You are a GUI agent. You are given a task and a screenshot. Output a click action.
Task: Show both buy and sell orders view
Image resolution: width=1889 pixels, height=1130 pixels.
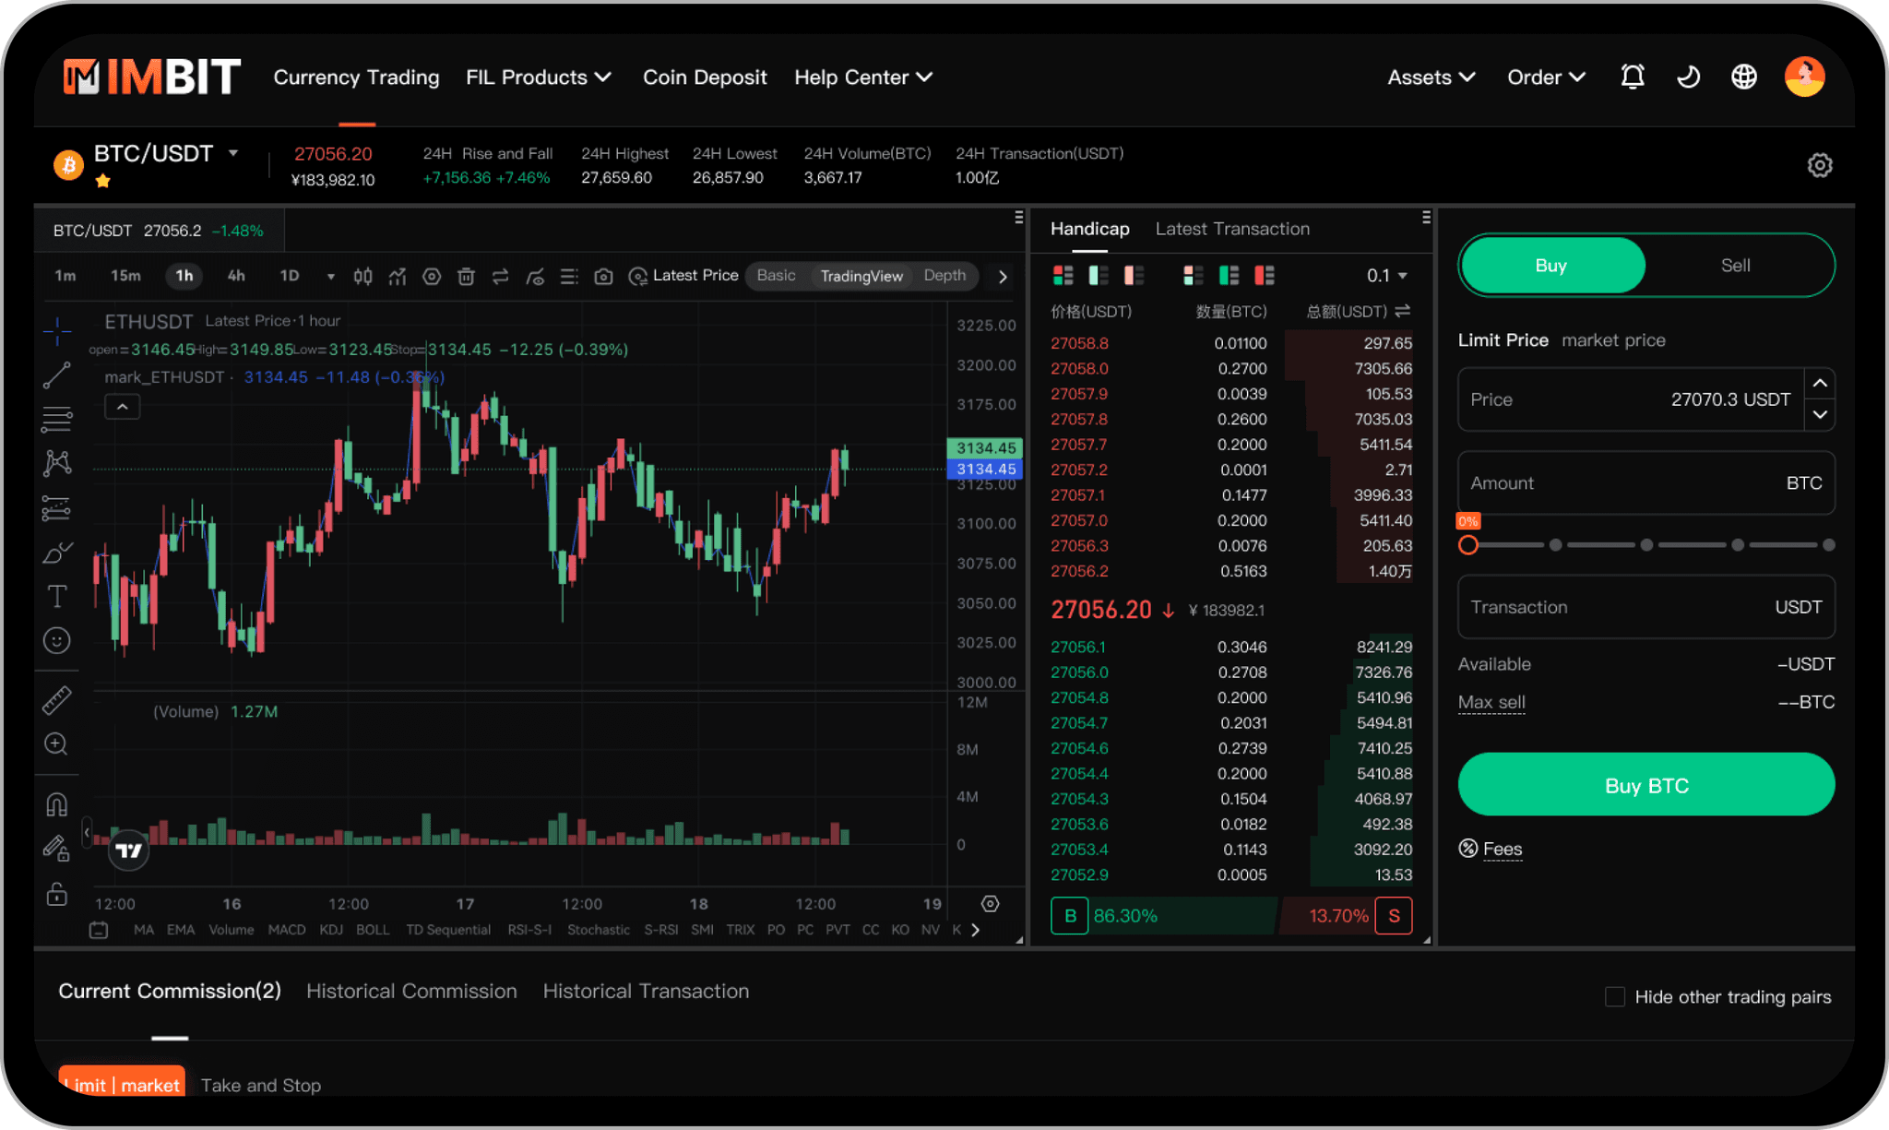[x=1063, y=275]
